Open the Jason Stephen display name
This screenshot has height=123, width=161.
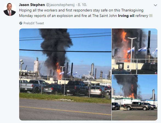[x=32, y=5]
